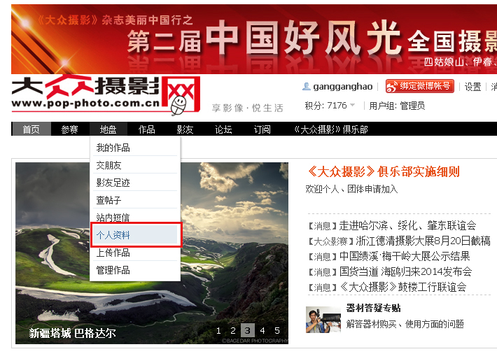Go to the 首页 nav tab
The image size is (497, 354).
pyautogui.click(x=31, y=129)
